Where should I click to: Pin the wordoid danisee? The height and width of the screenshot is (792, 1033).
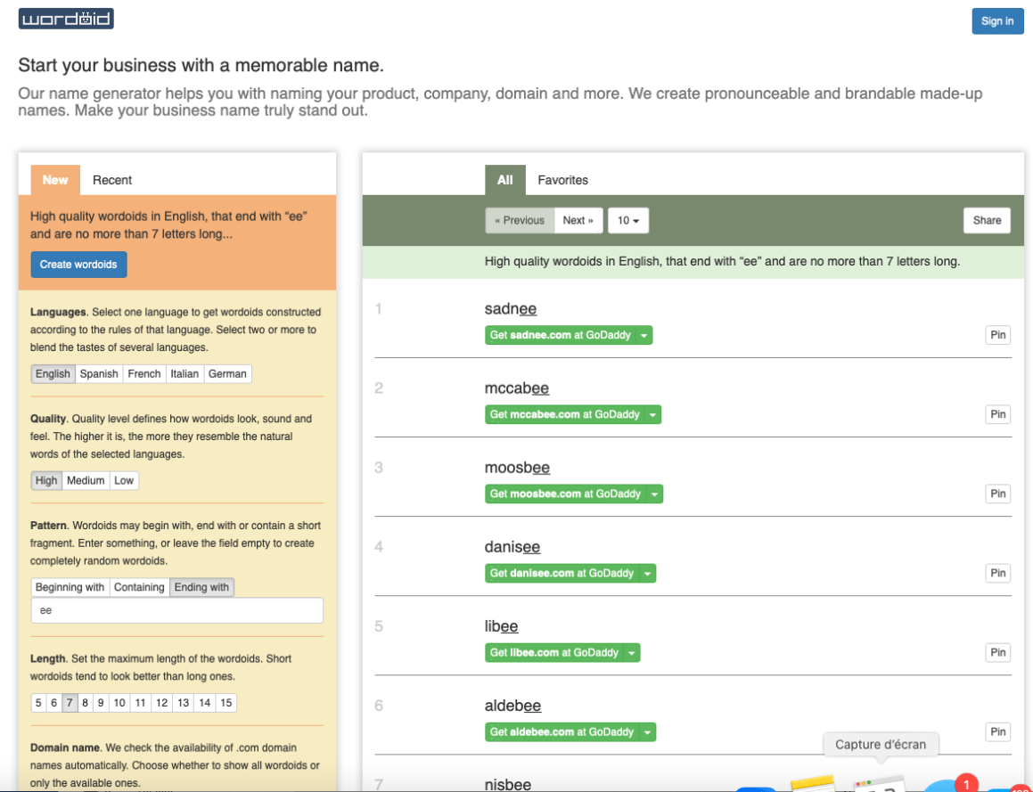[x=997, y=573]
